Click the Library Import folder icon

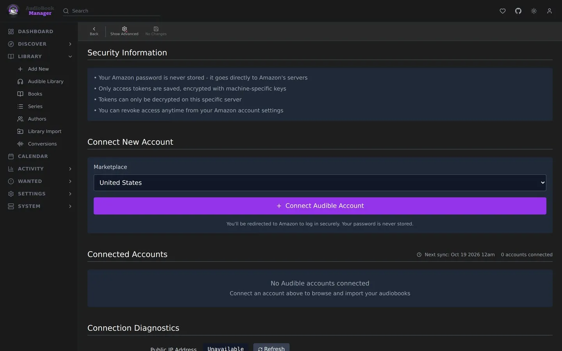click(20, 131)
